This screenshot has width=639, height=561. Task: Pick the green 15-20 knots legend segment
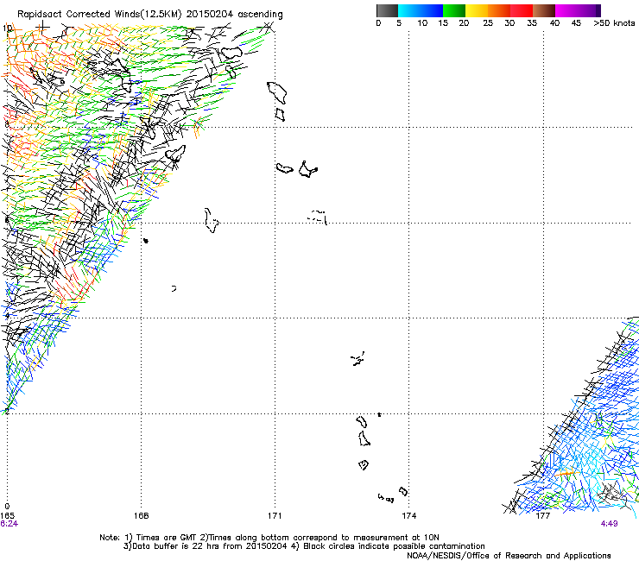click(454, 10)
